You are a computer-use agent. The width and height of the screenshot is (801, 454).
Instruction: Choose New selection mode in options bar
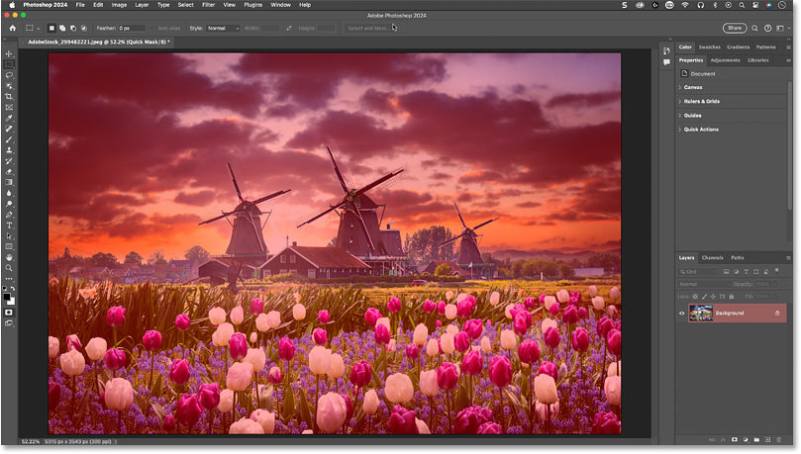coord(51,28)
